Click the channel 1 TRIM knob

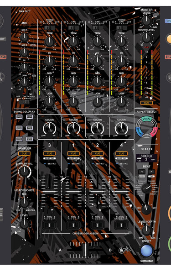[x=73, y=42]
